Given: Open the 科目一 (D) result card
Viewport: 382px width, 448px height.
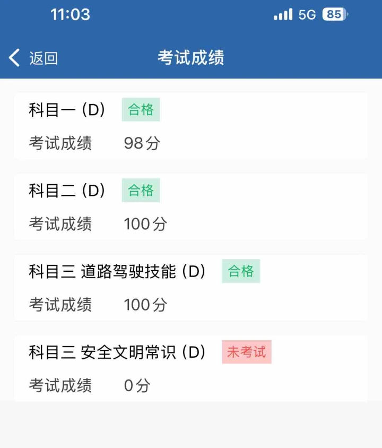Looking at the screenshot, I should pyautogui.click(x=190, y=126).
